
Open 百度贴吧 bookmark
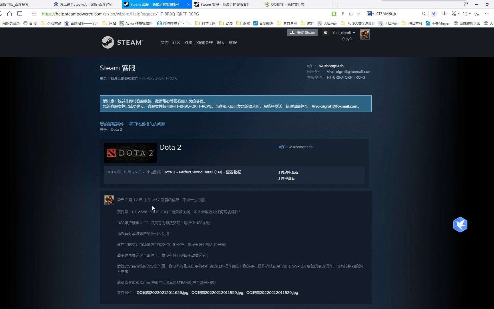click(81, 23)
